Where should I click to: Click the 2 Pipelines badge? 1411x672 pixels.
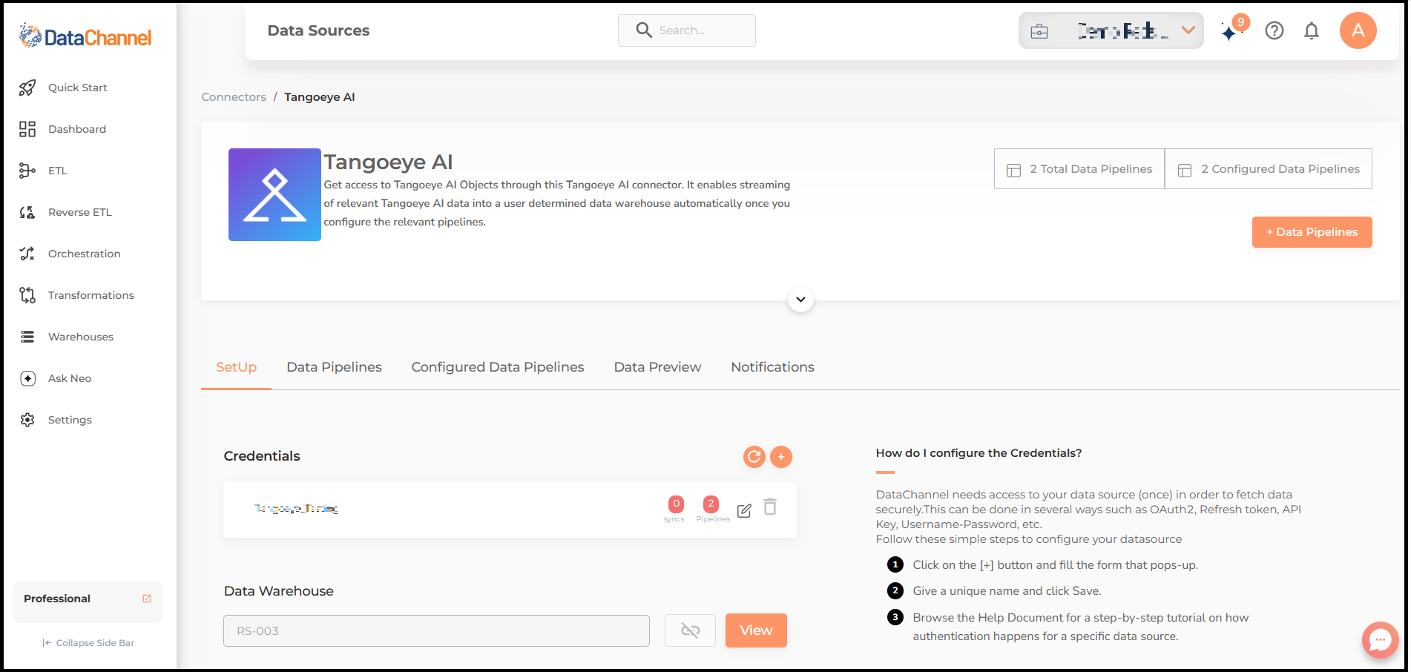tap(711, 504)
